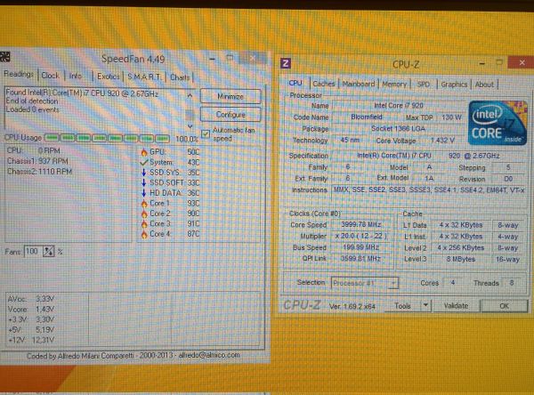Click the Vcore 1.43V reading in SpeedFan
534x395 pixels.
coord(31,310)
